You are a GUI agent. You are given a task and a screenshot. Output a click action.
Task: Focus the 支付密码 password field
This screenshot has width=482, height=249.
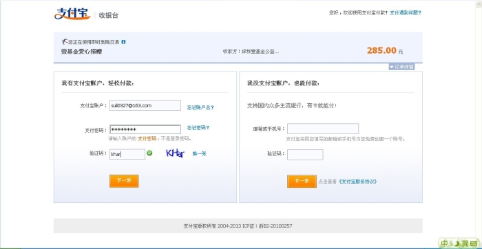point(145,129)
